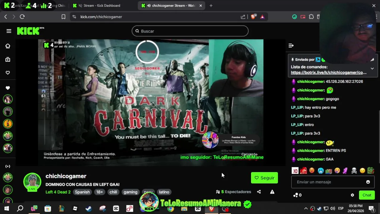380x214 pixels.
Task: Click the Spanish tag
Action: point(82,192)
